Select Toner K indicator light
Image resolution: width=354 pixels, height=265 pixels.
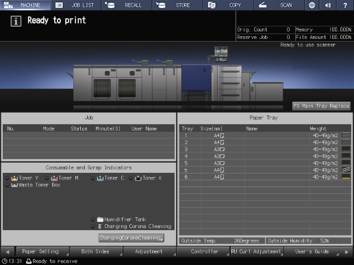pos(131,178)
